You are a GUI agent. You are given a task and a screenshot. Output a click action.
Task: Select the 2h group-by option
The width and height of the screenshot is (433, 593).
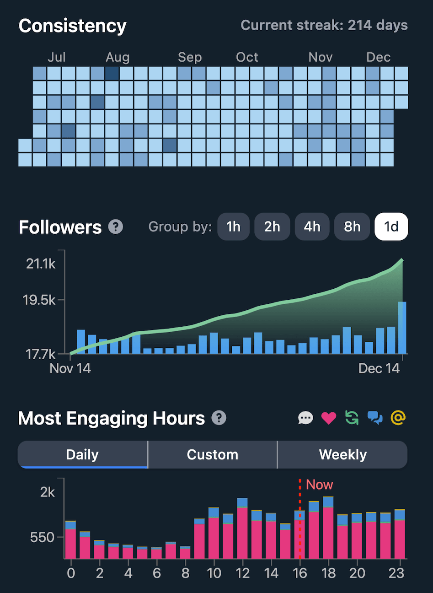point(272,226)
